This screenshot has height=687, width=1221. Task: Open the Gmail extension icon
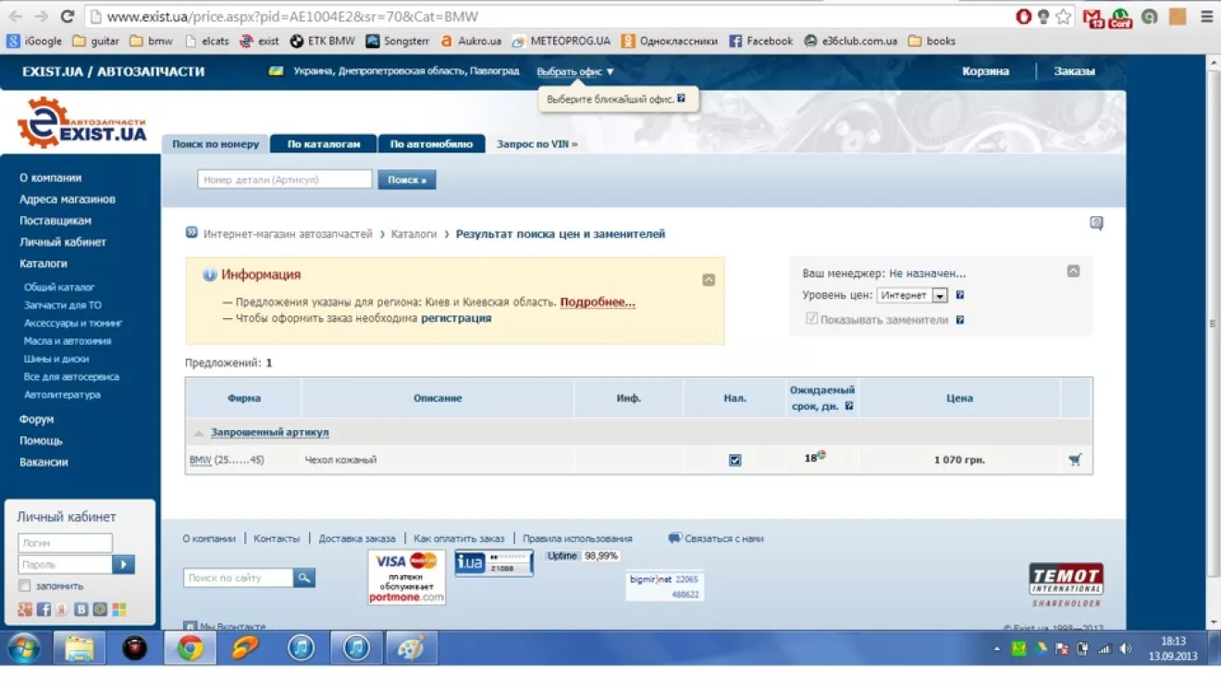(1093, 17)
